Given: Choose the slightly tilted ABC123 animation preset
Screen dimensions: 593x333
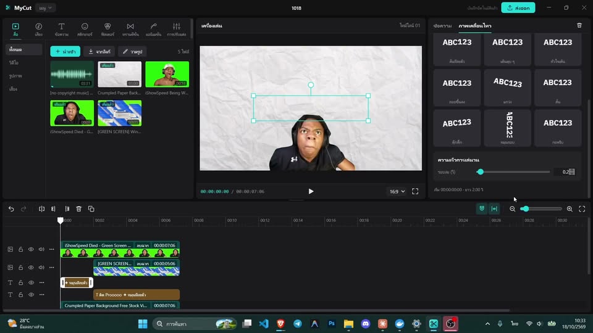Looking at the screenshot, I should point(457,128).
